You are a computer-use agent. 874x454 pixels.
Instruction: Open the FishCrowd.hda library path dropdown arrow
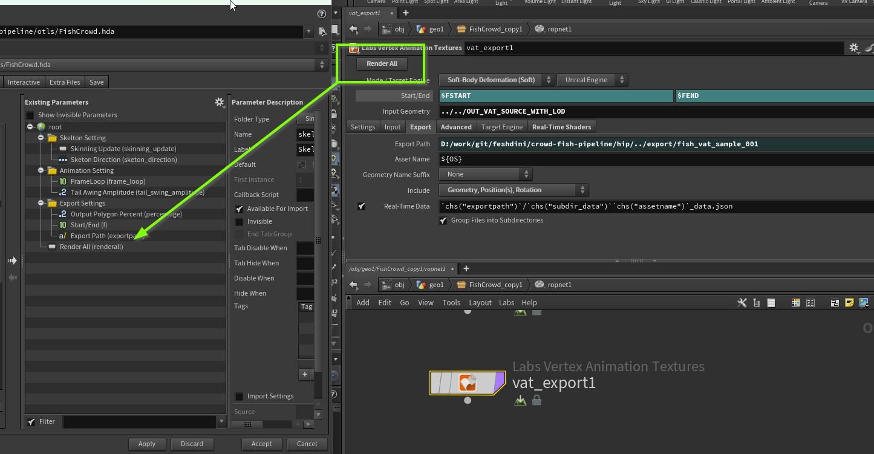pyautogui.click(x=308, y=31)
